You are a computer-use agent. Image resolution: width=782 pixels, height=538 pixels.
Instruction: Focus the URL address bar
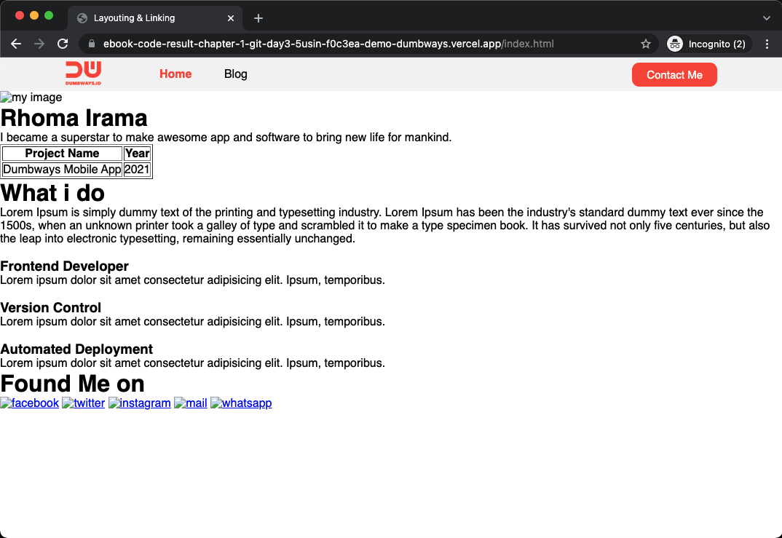328,44
